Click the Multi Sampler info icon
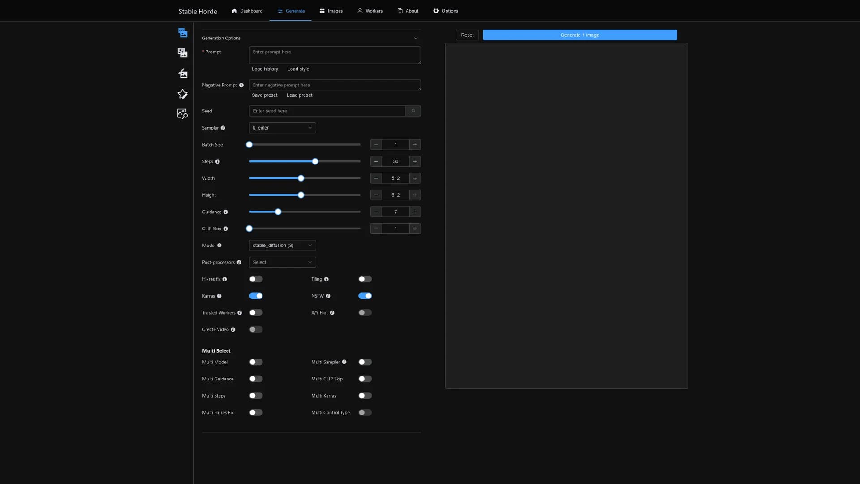Image resolution: width=860 pixels, height=484 pixels. coord(344,362)
